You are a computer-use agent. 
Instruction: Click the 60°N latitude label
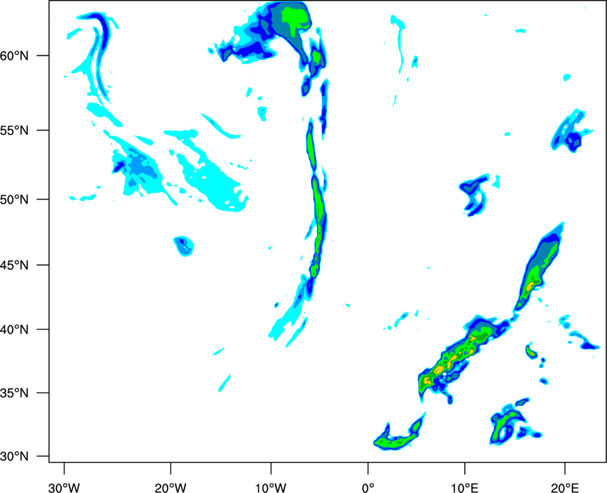click(x=14, y=55)
